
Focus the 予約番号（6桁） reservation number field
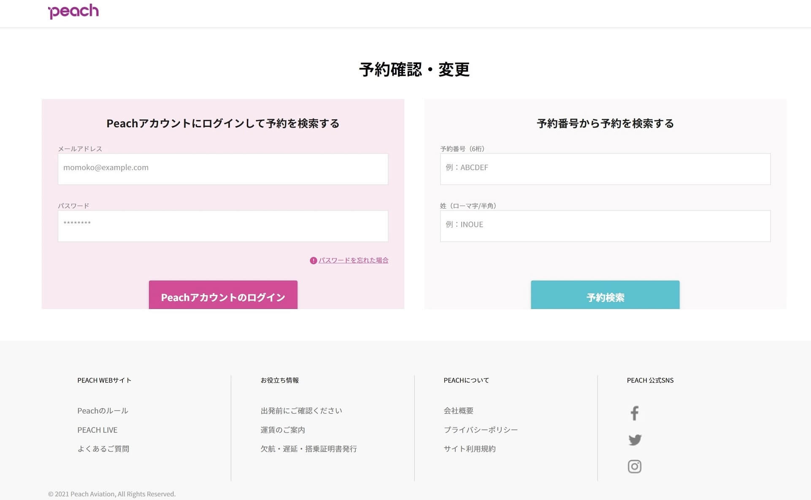(x=605, y=169)
